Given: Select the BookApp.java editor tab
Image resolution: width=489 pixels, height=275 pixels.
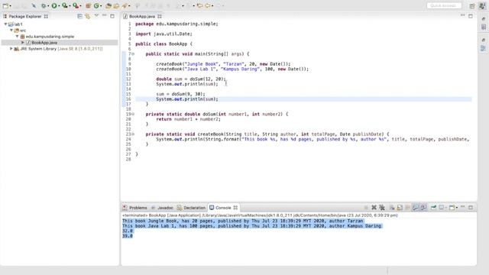Looking at the screenshot, I should [142, 16].
